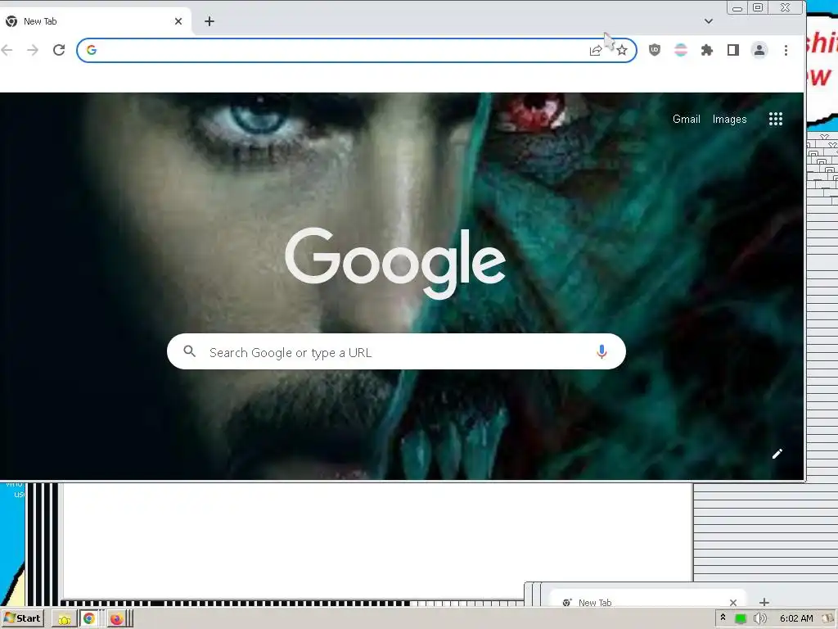
Task: Minimize the front Chrome window
Action: click(737, 7)
